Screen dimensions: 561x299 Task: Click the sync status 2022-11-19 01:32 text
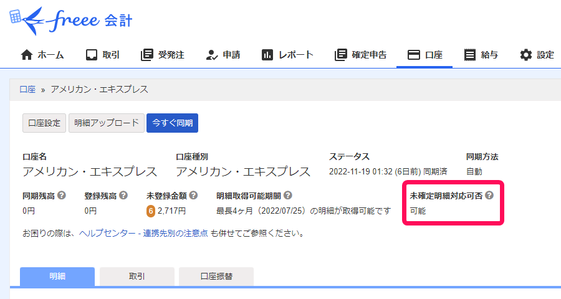click(x=388, y=172)
